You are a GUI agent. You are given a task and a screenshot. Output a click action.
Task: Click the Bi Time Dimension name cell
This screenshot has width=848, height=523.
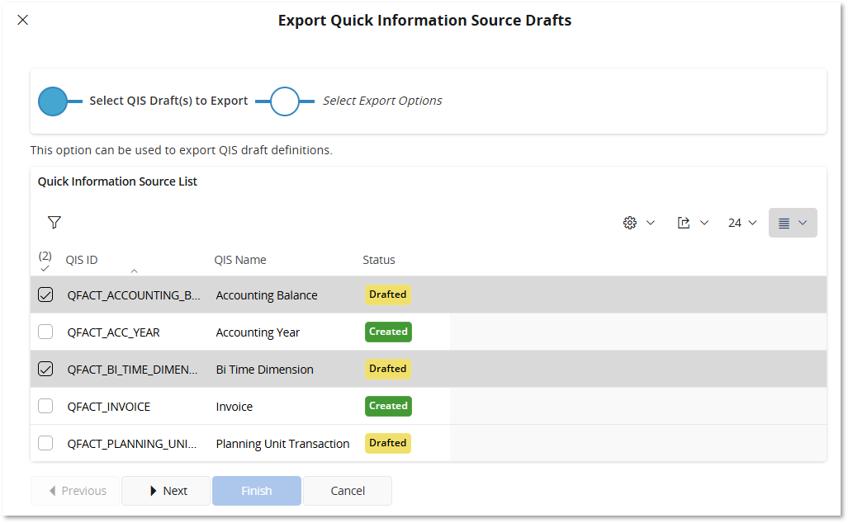(x=264, y=370)
